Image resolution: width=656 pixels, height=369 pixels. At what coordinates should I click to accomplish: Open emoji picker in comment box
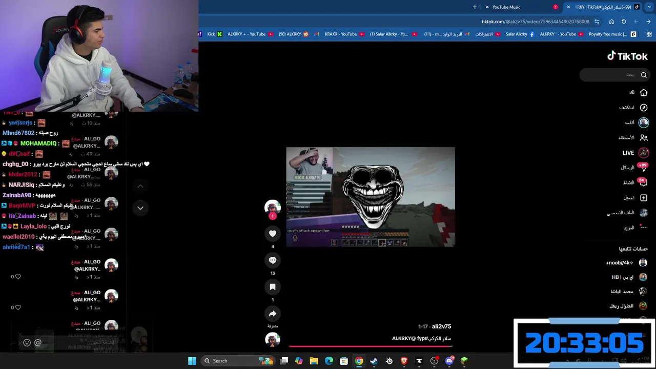(27, 343)
